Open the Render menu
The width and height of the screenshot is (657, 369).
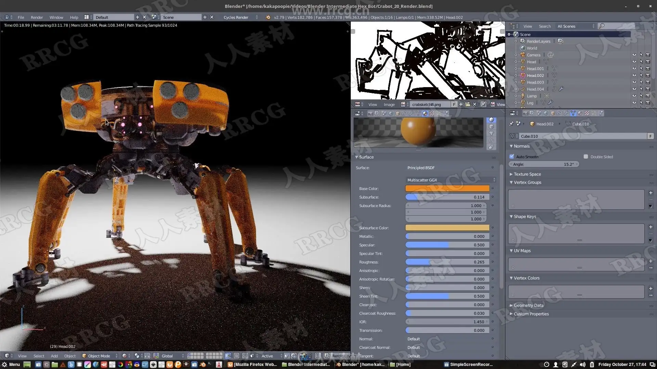tap(37, 17)
